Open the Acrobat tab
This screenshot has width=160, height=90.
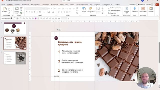(x=117, y=5)
